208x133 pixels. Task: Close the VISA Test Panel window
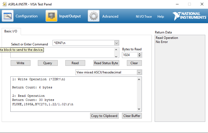[x=202, y=4]
